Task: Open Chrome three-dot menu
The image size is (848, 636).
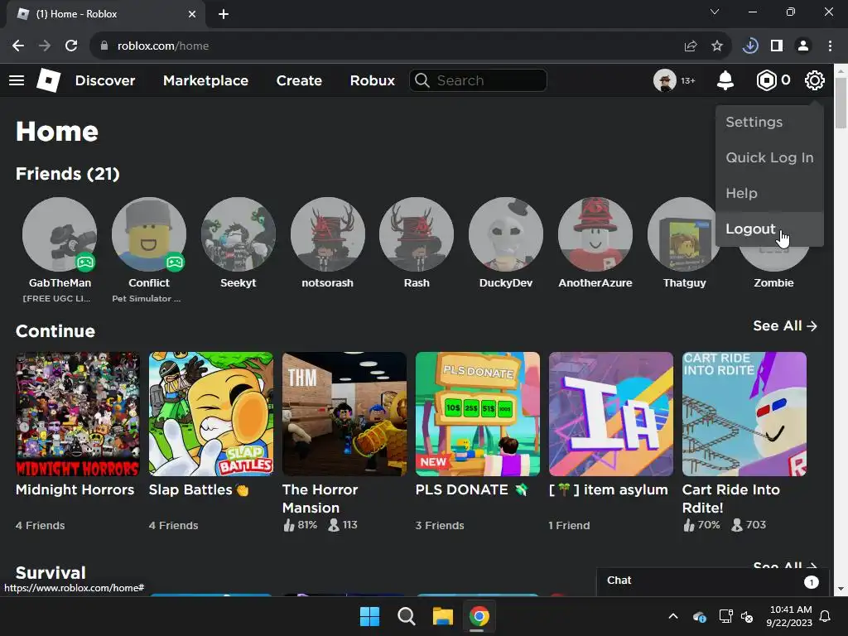Action: click(x=830, y=46)
